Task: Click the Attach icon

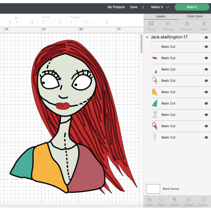Action: pyautogui.click(x=174, y=201)
